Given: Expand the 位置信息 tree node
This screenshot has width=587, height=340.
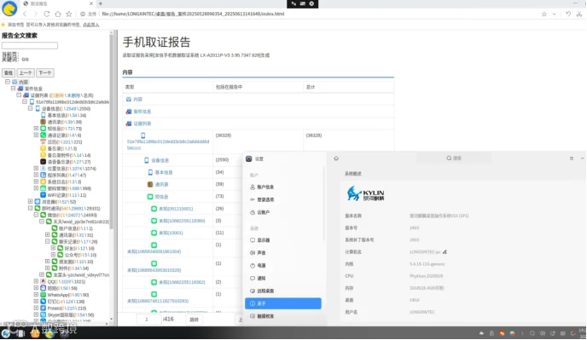Looking at the screenshot, I should [x=36, y=169].
